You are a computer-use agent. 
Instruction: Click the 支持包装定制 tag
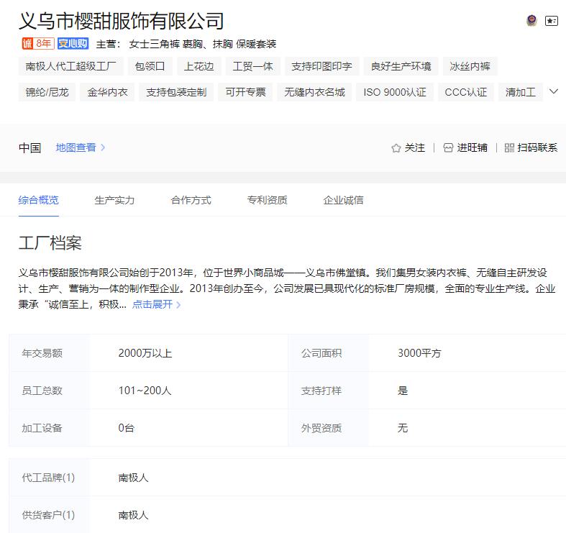pos(176,92)
